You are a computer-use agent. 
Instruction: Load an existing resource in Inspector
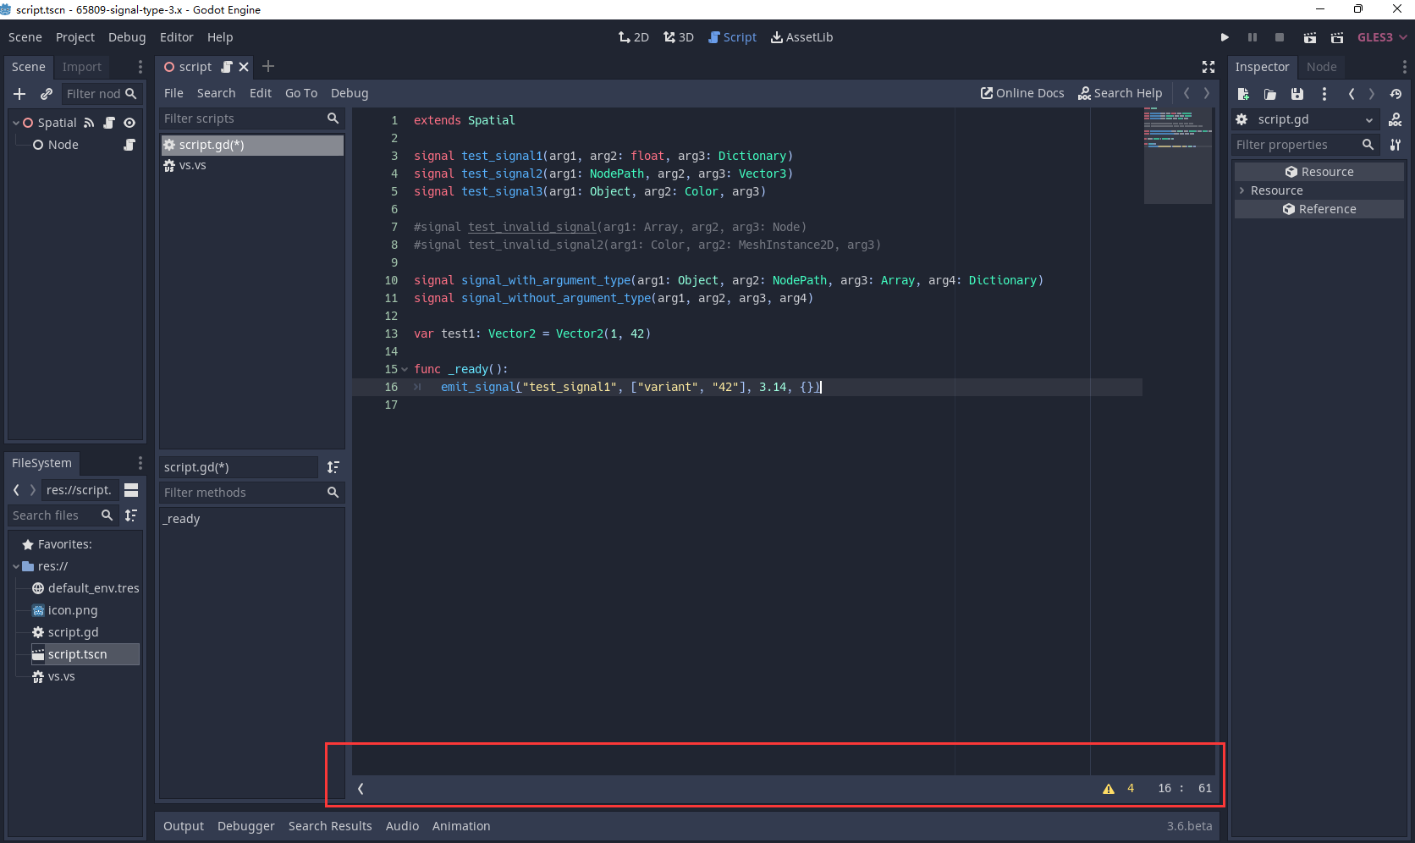[1270, 94]
